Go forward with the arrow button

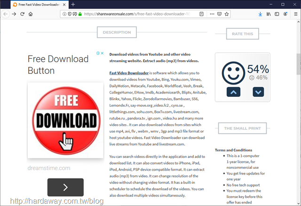(14, 14)
